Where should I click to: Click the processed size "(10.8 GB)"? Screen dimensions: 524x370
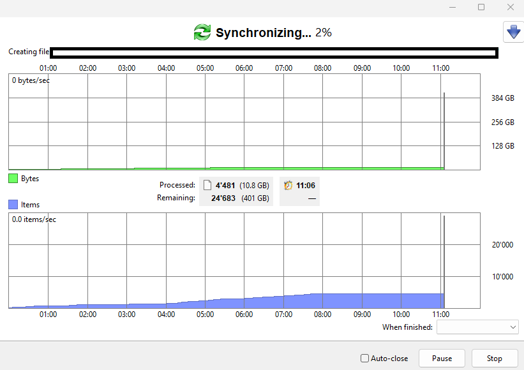254,186
